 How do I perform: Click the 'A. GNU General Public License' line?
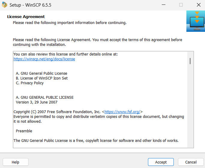click(x=41, y=73)
